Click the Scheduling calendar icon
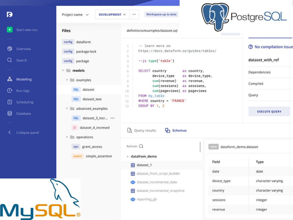293x220 pixels. pyautogui.click(x=10, y=102)
